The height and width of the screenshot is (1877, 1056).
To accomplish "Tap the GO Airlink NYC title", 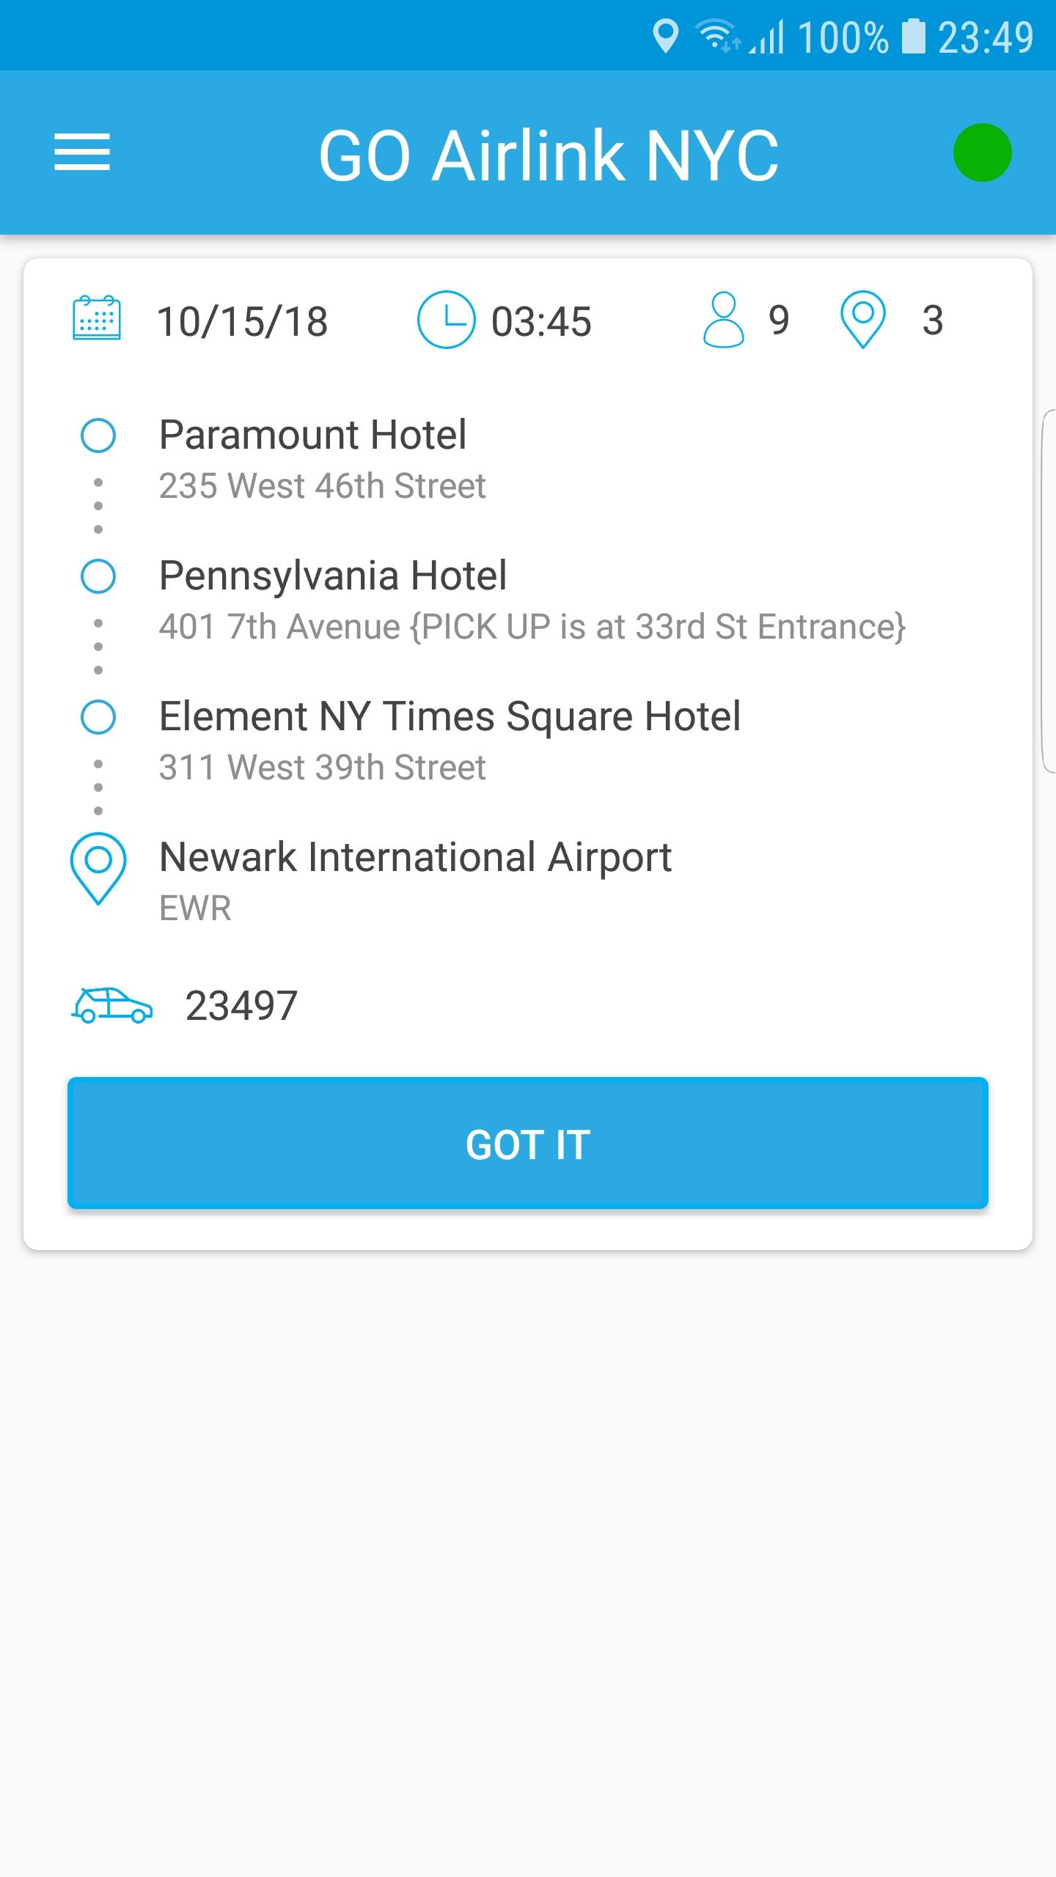I will pos(549,155).
